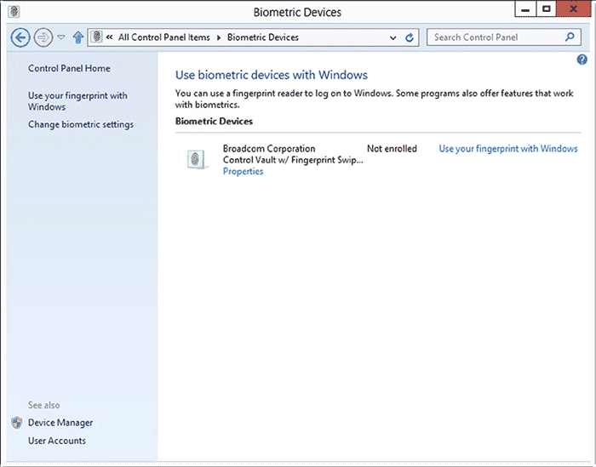Screen dimensions: 596x467
Task: Open Properties of the Broadcom device
Action: pos(243,172)
